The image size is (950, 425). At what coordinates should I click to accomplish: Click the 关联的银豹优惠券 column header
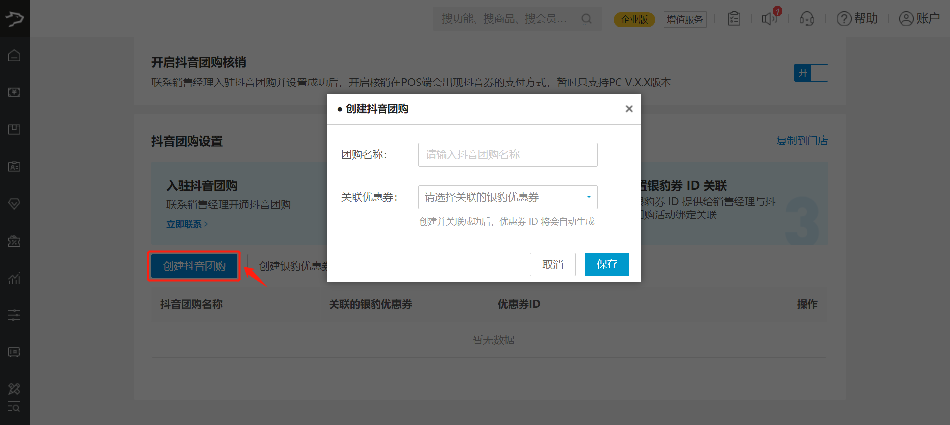371,304
